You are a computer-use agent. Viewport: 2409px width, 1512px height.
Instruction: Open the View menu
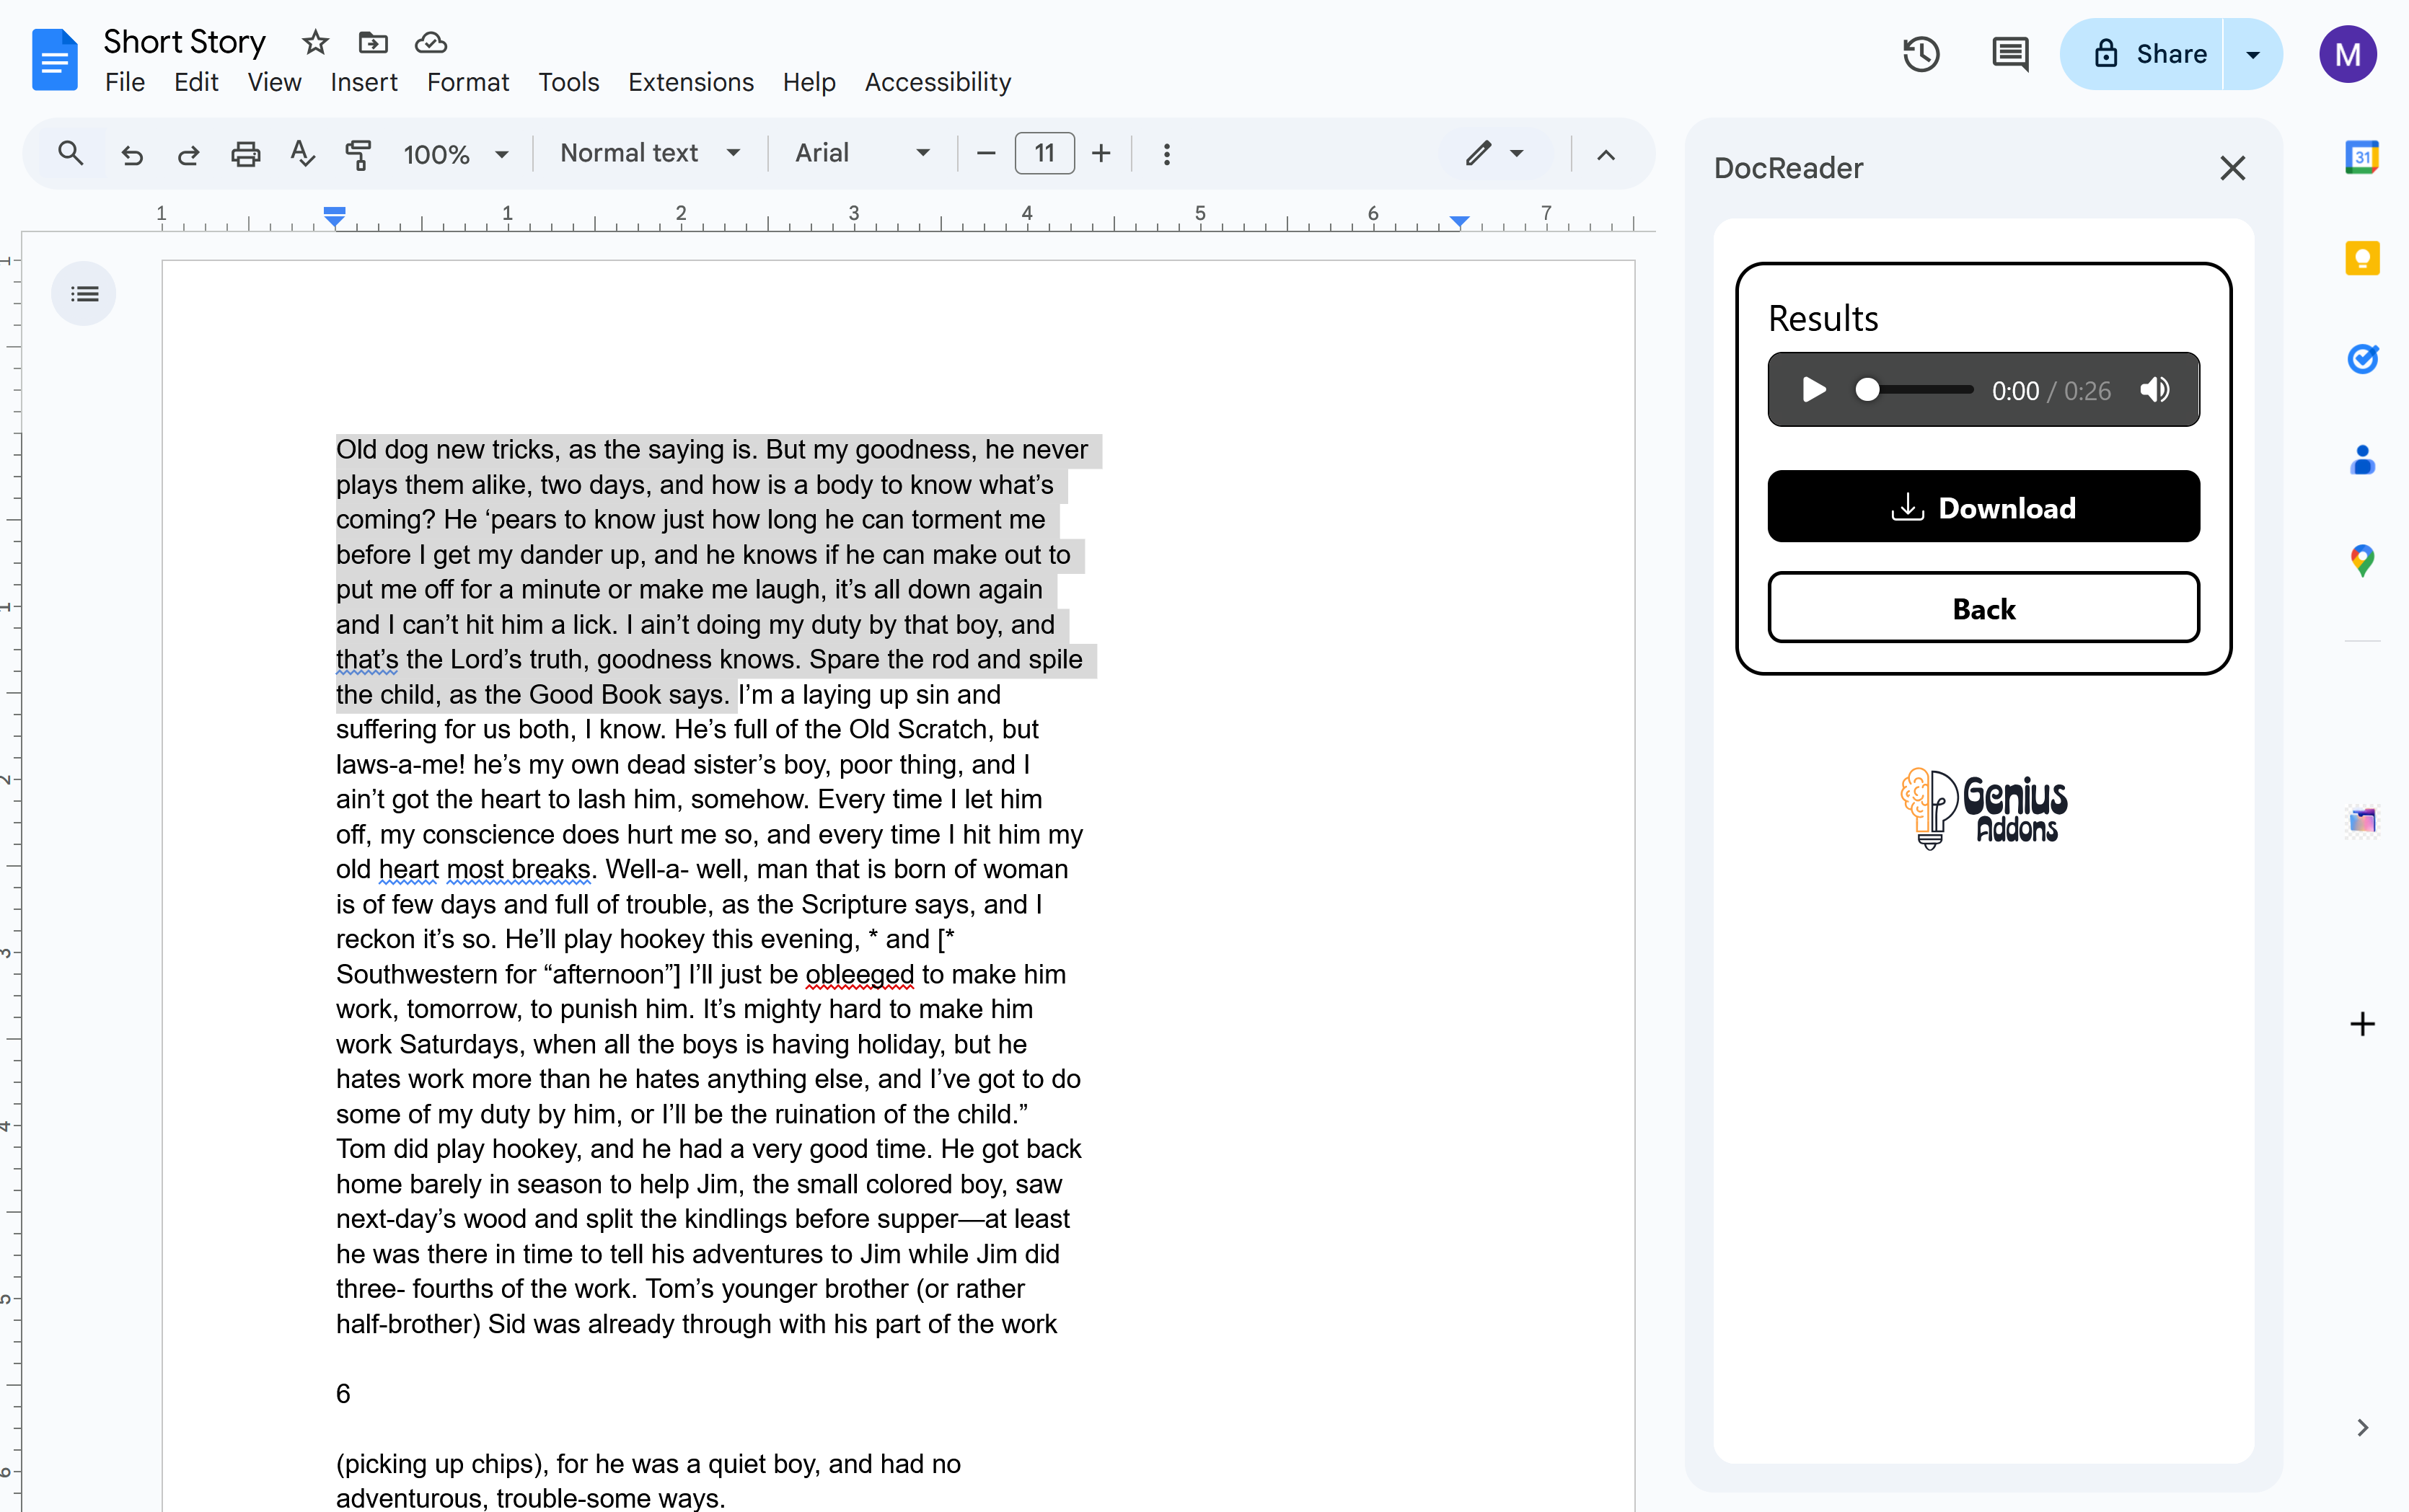[x=274, y=82]
